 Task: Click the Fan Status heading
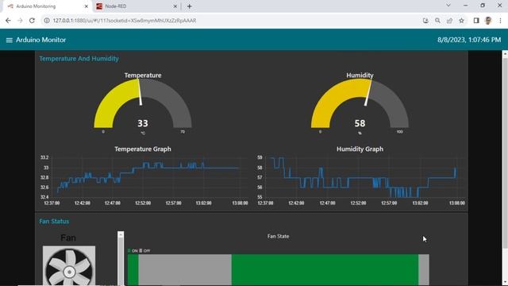pos(54,221)
